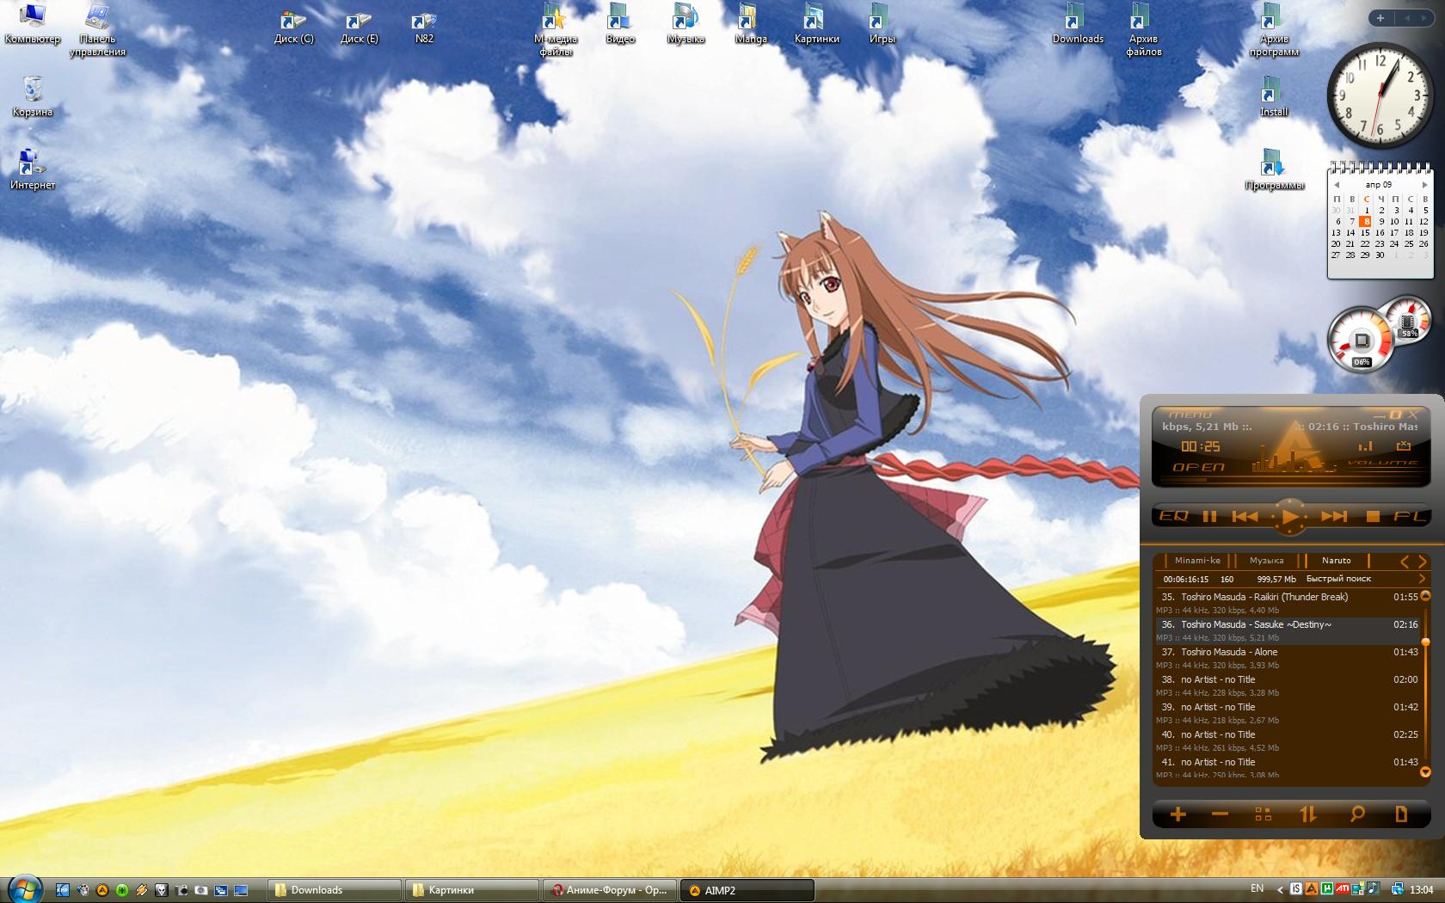Switch to Downloads window on taskbar
The height and width of the screenshot is (903, 1445).
coord(335,890)
